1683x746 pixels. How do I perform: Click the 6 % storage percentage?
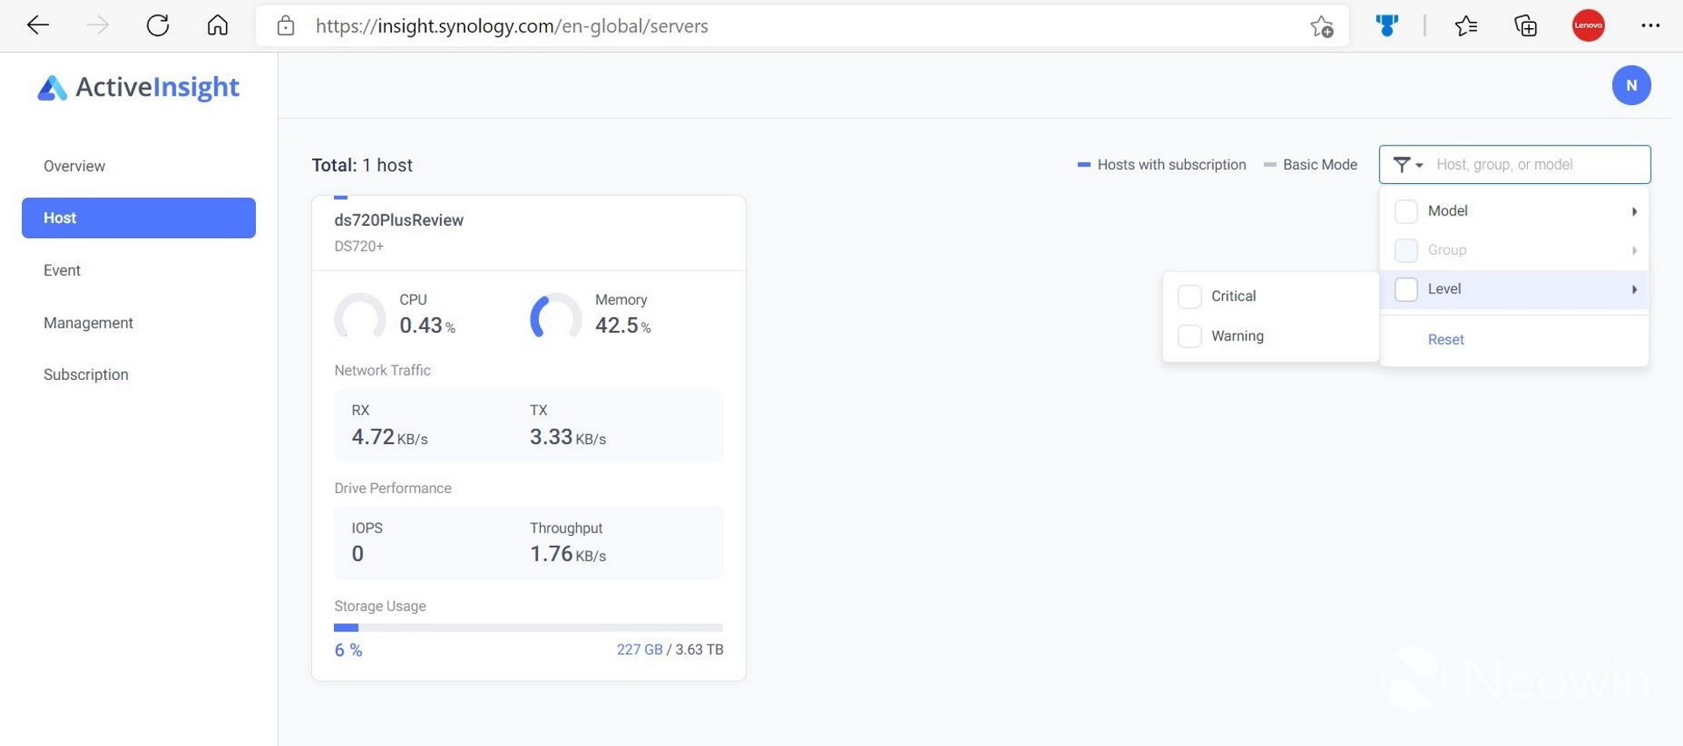(348, 651)
